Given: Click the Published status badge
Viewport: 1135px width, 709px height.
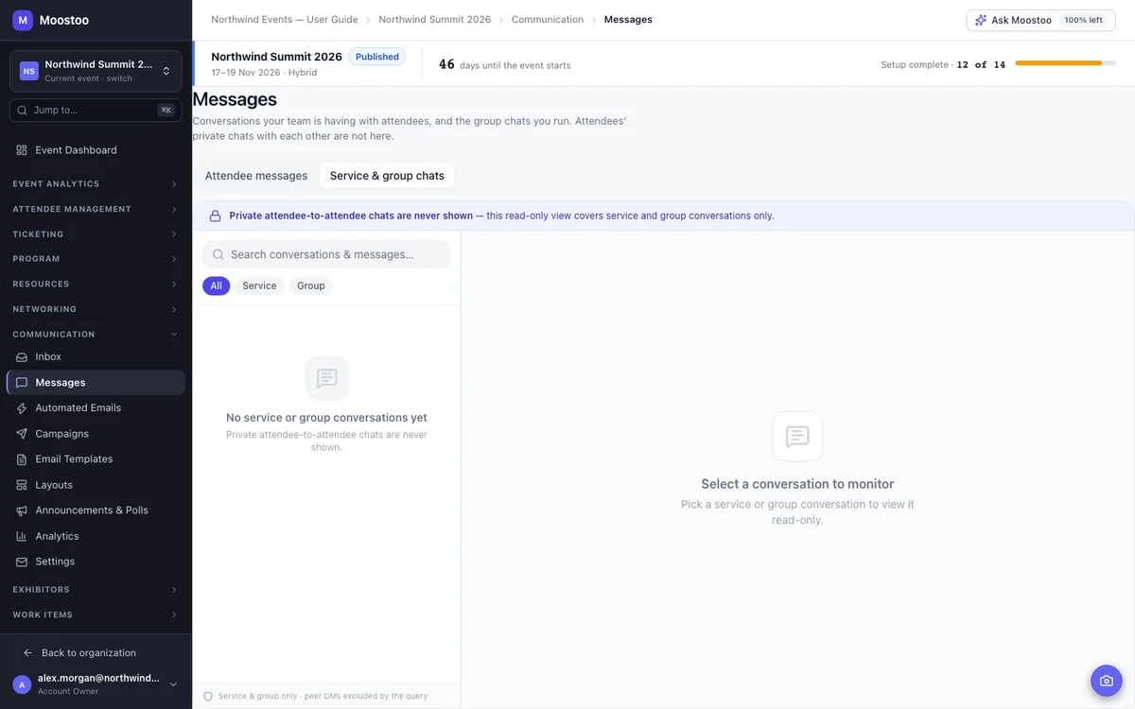Looking at the screenshot, I should pyautogui.click(x=377, y=57).
